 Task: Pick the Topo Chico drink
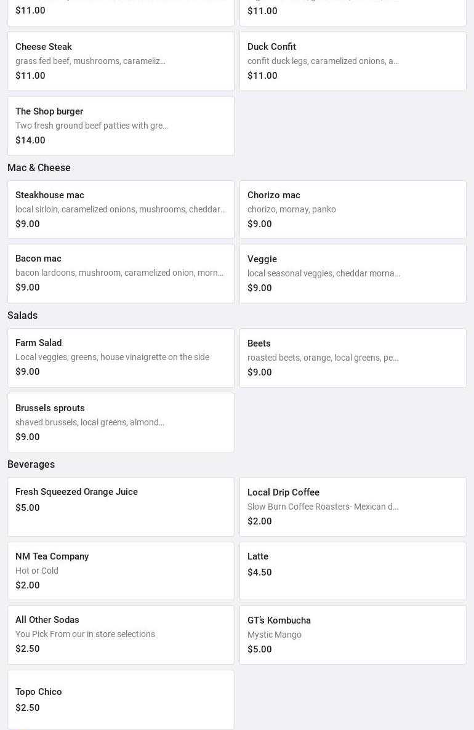[121, 699]
